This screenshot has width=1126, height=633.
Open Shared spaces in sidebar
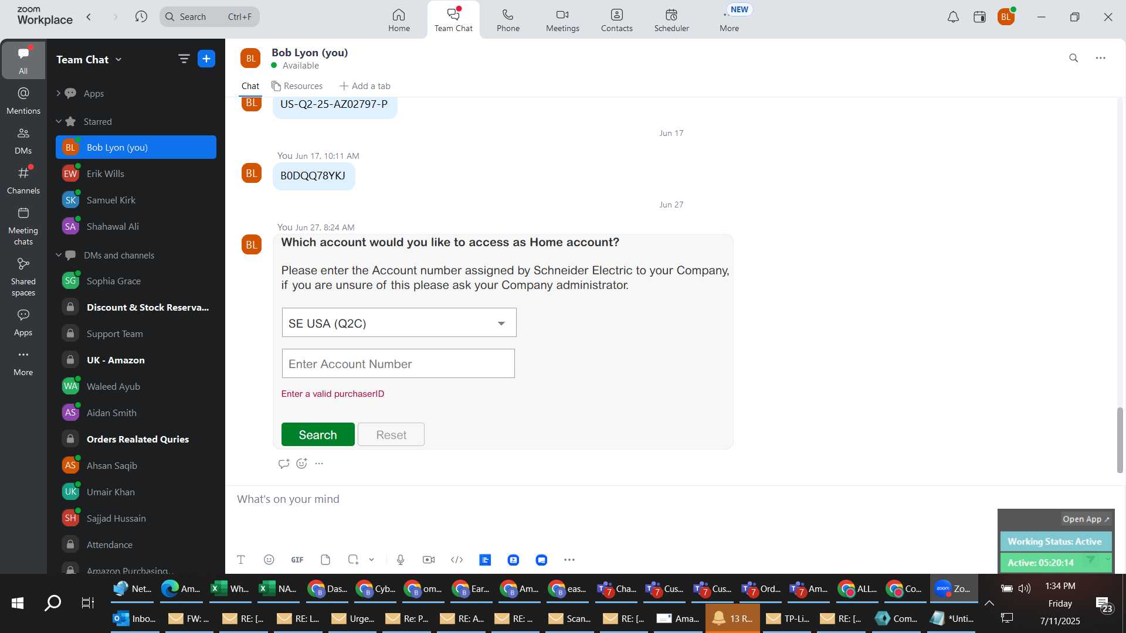tap(23, 277)
